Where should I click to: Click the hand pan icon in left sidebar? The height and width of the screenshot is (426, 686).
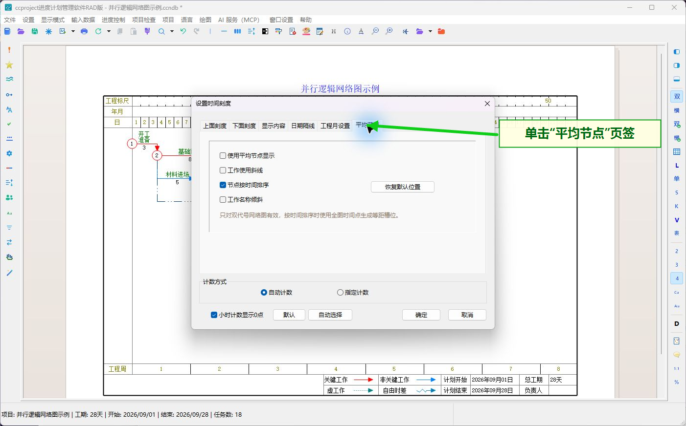(x=9, y=257)
